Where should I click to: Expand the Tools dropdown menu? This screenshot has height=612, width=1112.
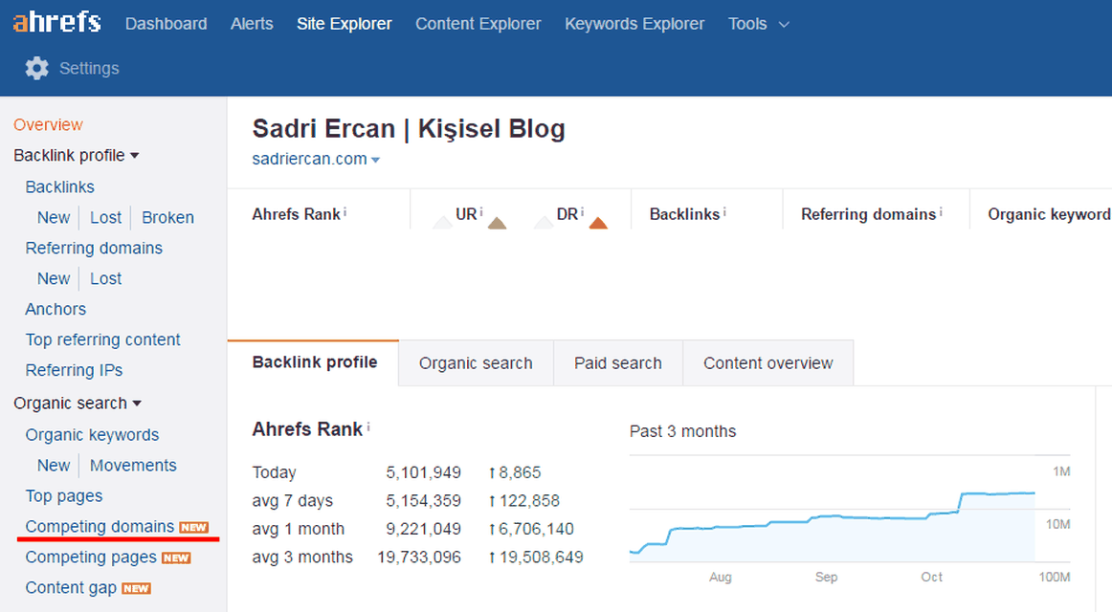759,23
